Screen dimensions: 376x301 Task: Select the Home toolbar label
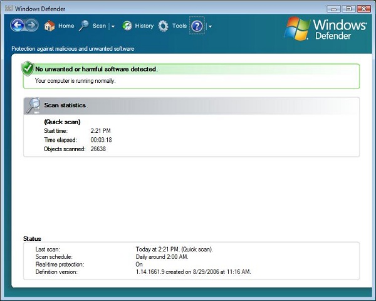coord(66,26)
